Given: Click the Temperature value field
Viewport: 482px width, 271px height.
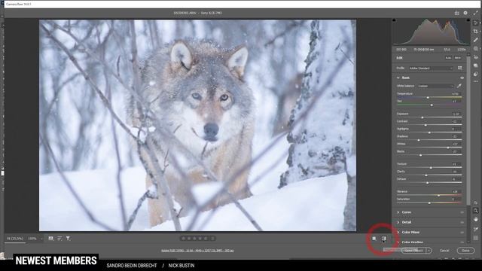Looking at the screenshot, I should [x=456, y=93].
